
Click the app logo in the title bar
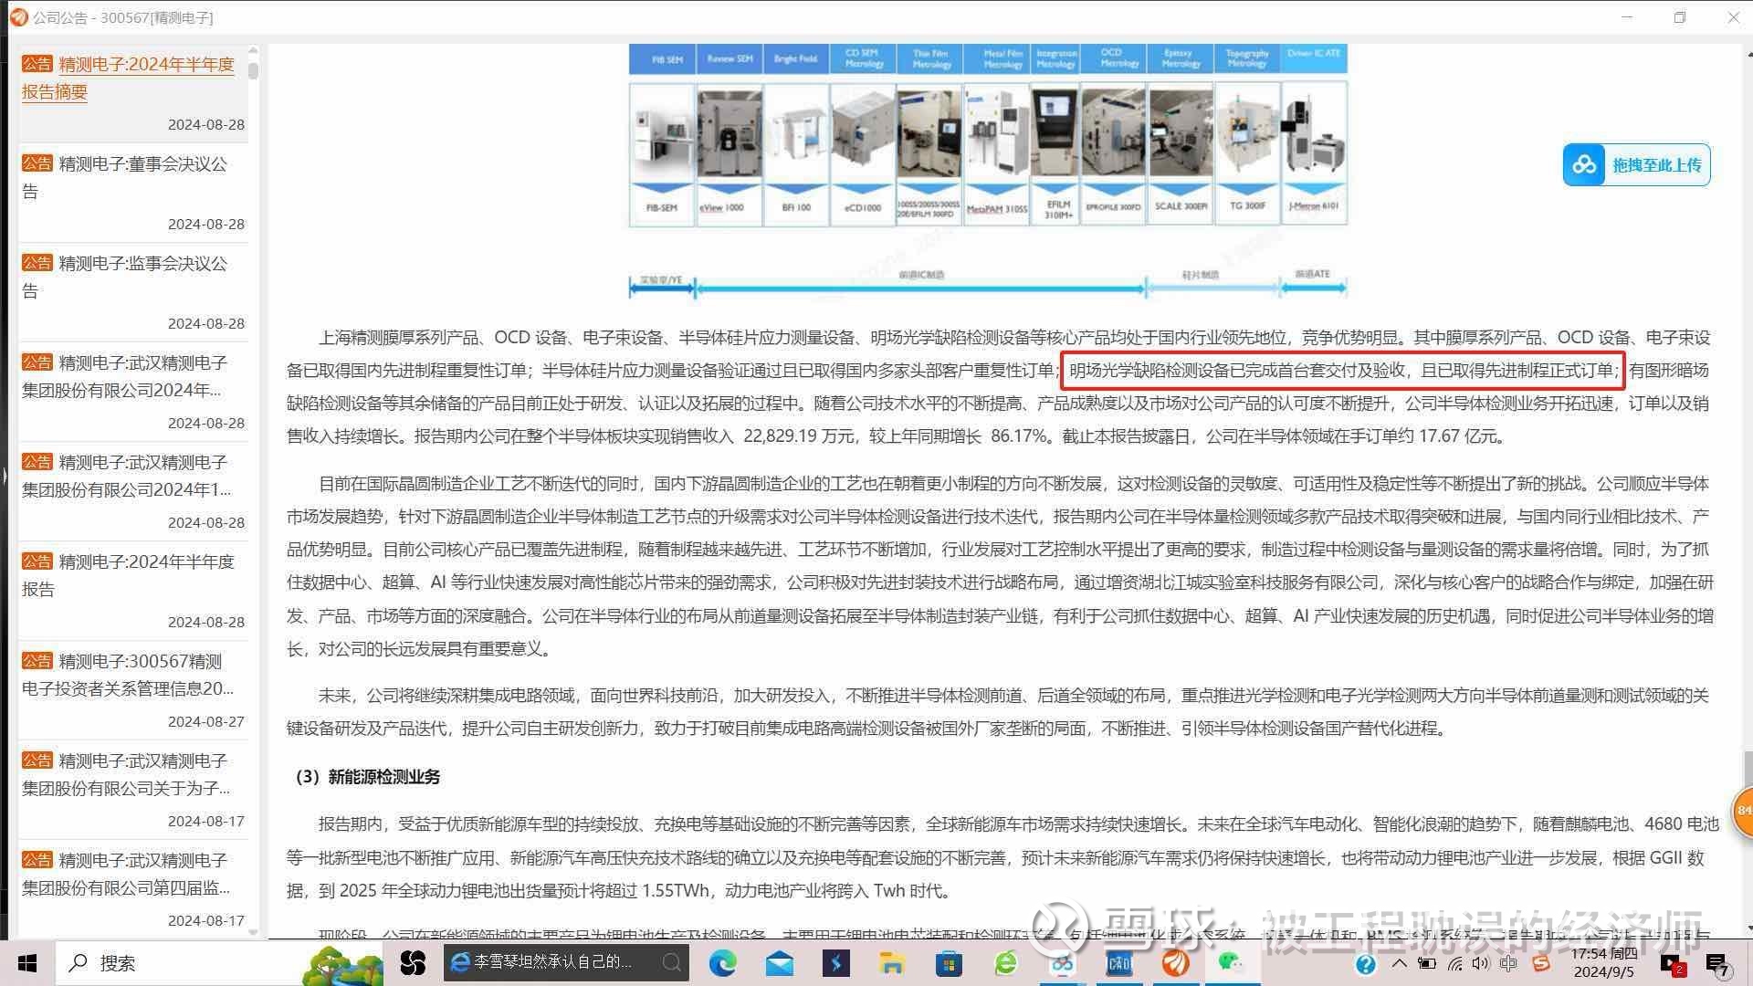[18, 17]
